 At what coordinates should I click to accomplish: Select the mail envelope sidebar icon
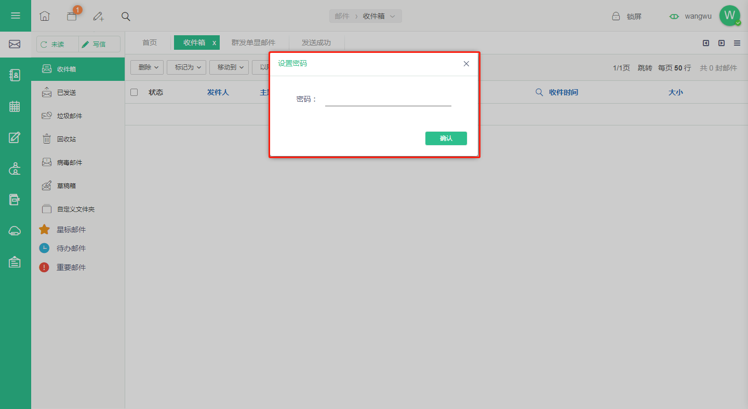tap(15, 44)
